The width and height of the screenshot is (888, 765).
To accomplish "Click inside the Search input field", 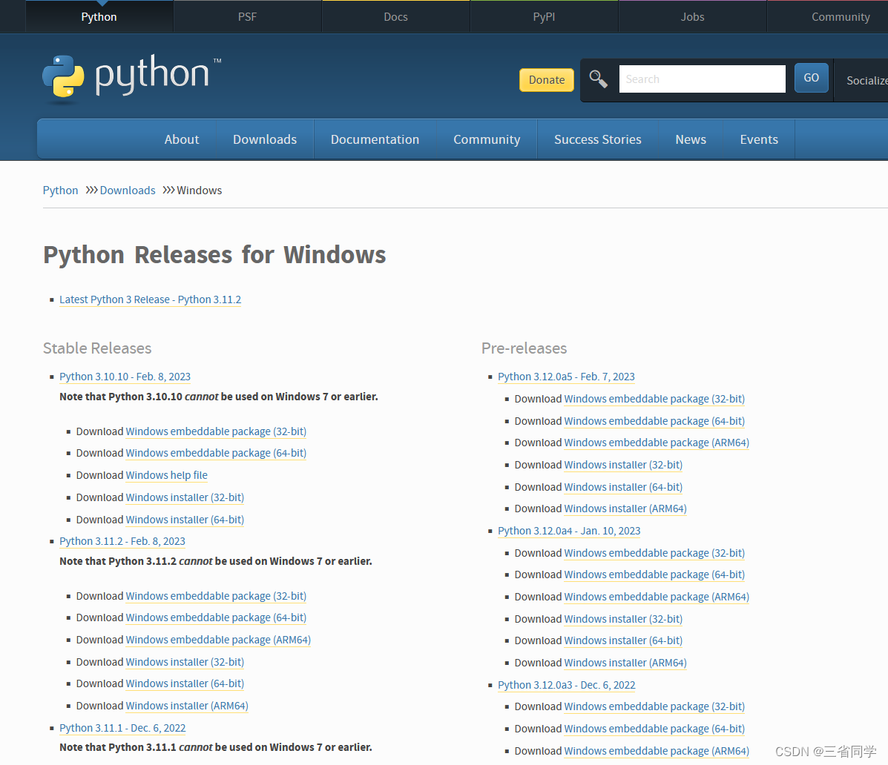I will (701, 78).
